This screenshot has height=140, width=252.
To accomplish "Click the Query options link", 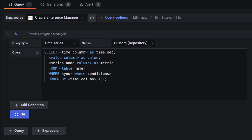I will click(117, 17).
